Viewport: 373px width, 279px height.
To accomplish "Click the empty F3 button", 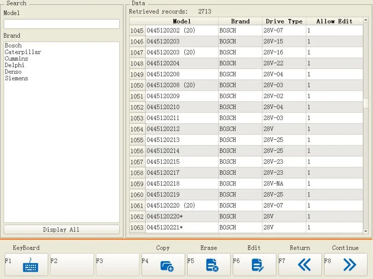I will [x=117, y=265].
